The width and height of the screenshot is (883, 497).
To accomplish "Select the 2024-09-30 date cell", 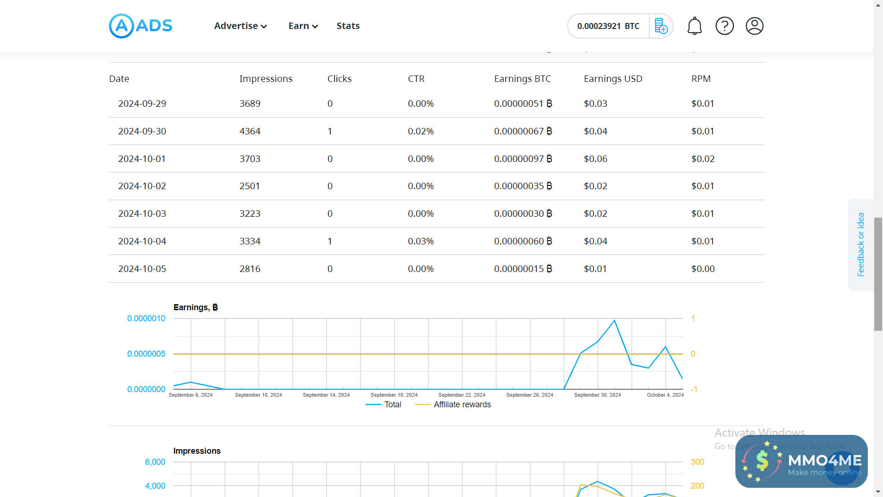I will click(x=142, y=131).
